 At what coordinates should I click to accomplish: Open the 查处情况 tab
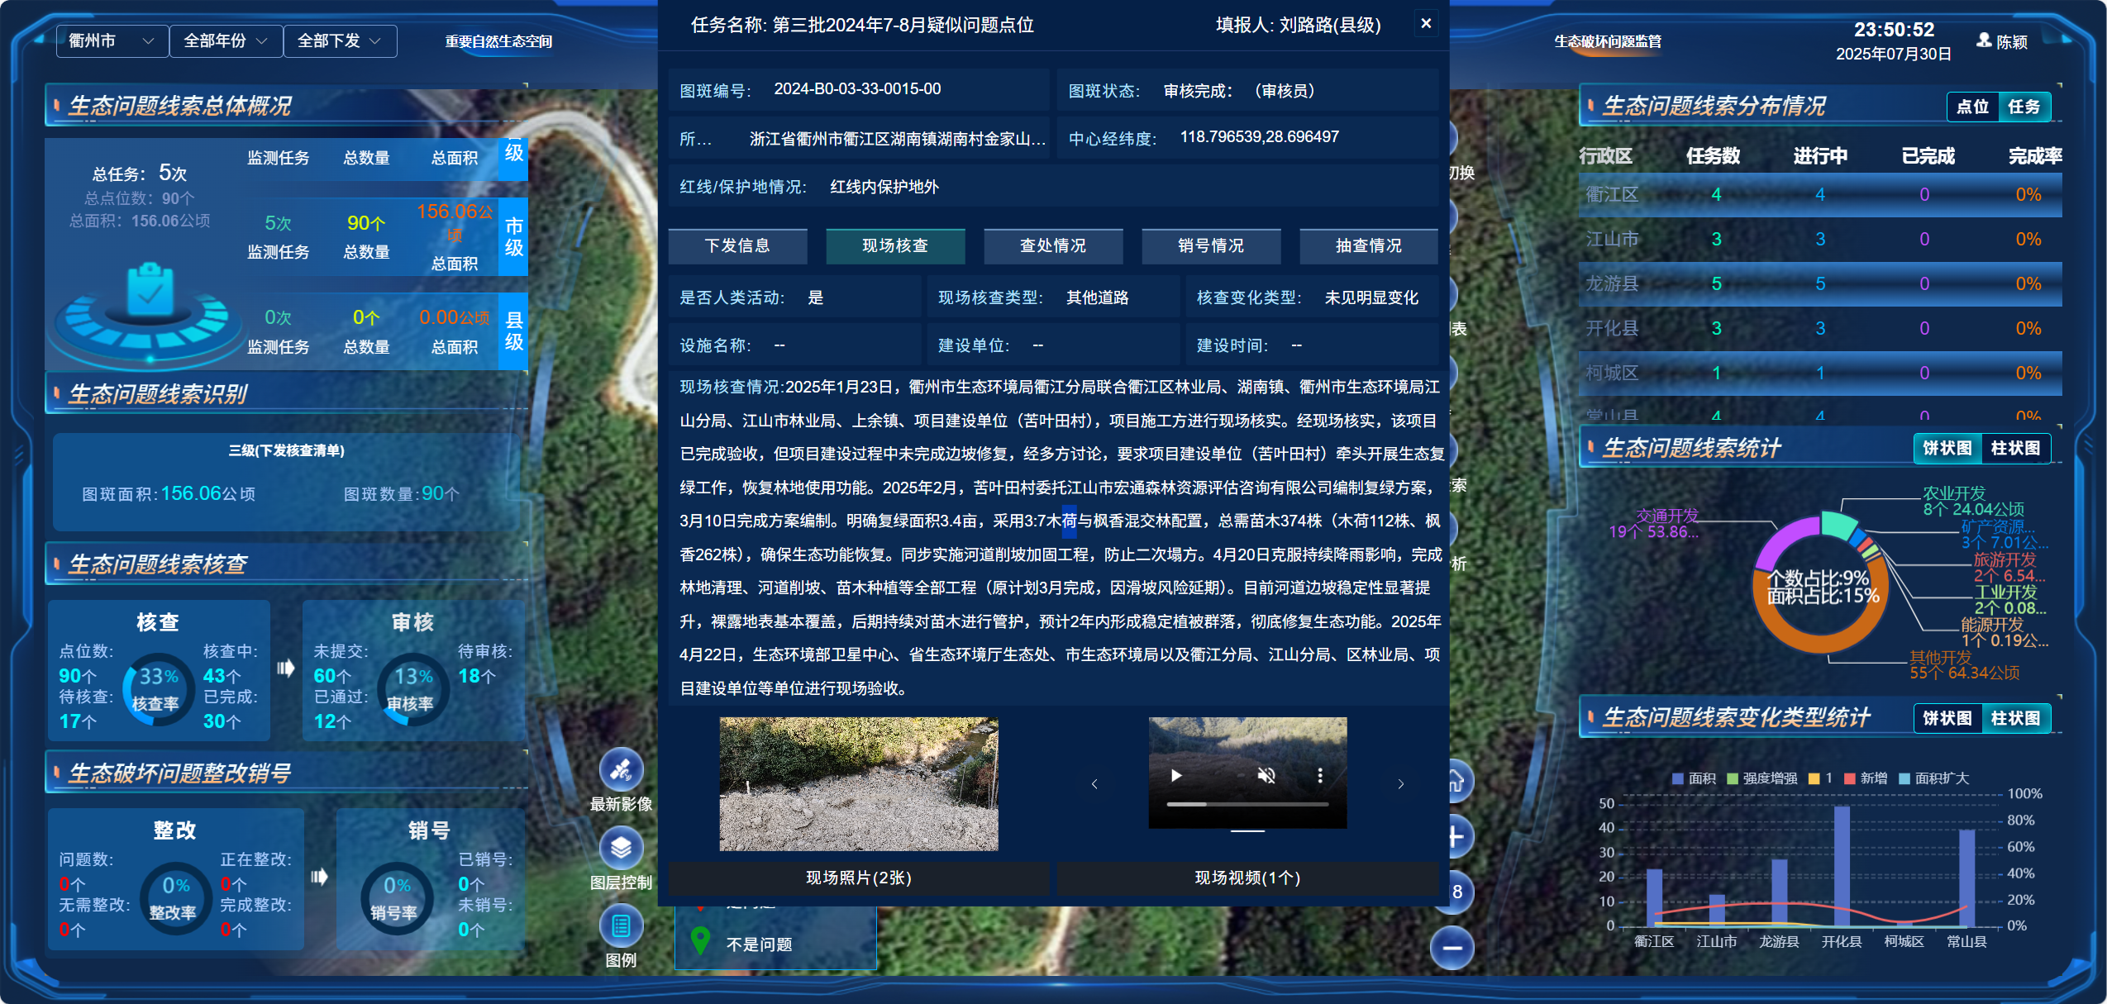[x=1052, y=245]
